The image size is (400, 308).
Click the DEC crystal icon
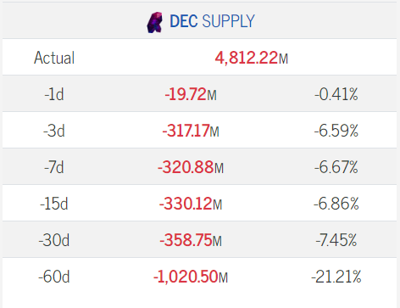click(155, 23)
